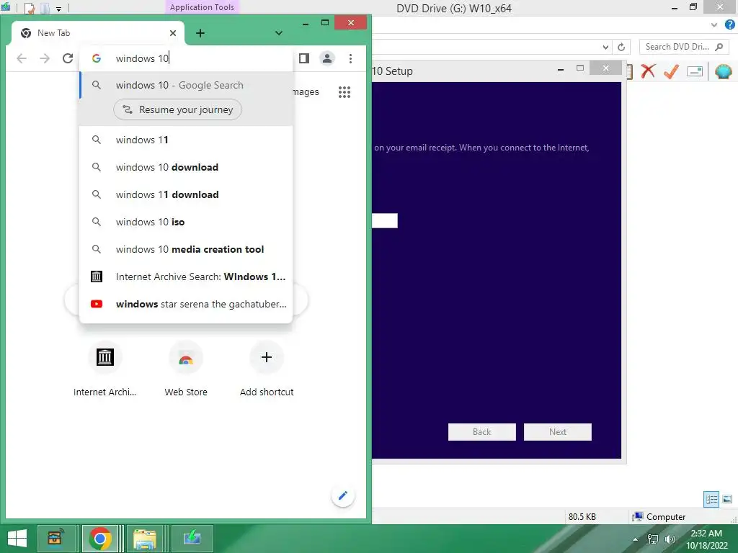Open the setup installer taskbar icon
The width and height of the screenshot is (738, 553).
[192, 539]
